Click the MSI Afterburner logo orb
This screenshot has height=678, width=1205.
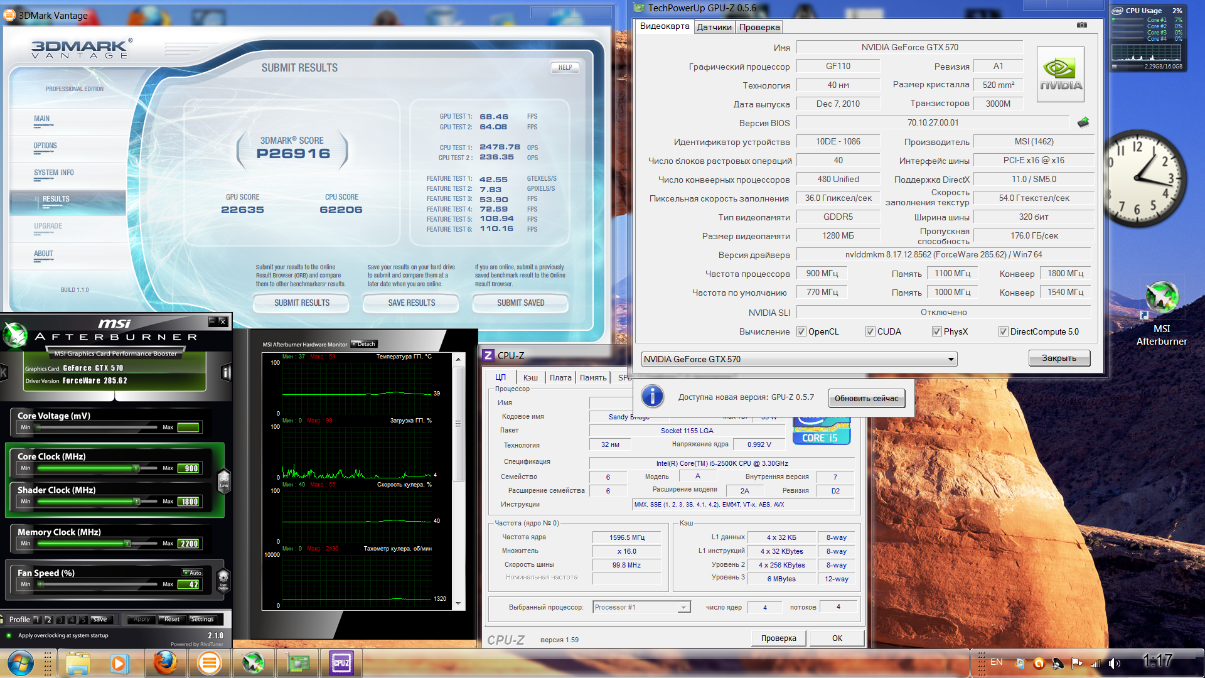click(x=15, y=335)
